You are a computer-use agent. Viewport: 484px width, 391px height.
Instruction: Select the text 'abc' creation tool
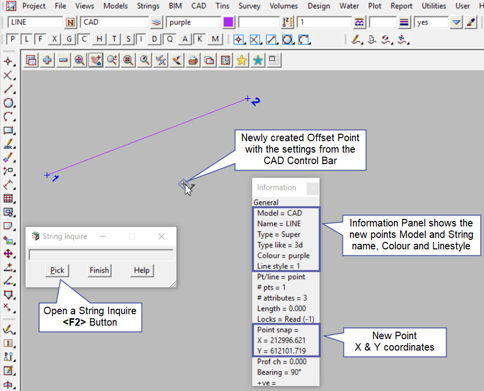click(8, 145)
